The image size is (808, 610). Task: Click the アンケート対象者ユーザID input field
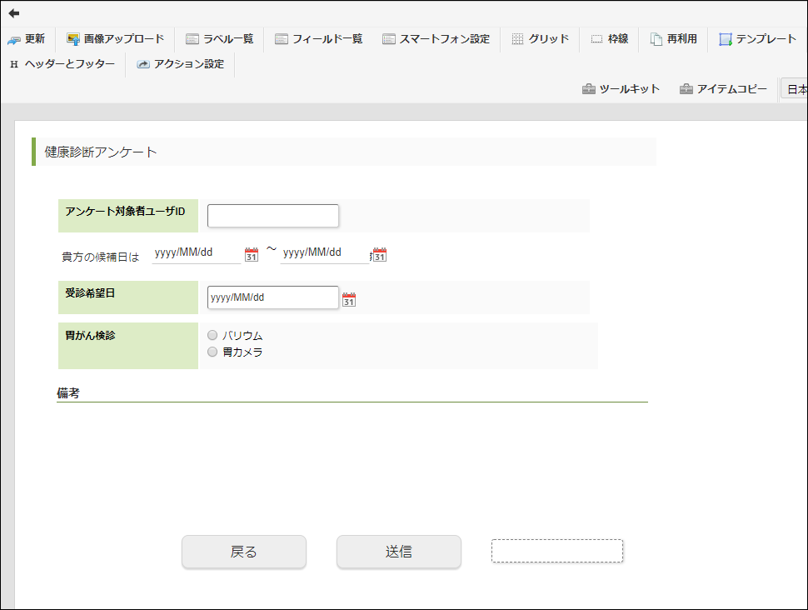[272, 215]
